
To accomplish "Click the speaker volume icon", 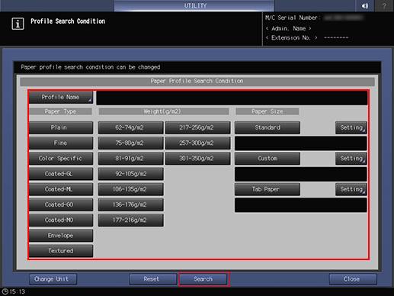I will click(365, 5).
